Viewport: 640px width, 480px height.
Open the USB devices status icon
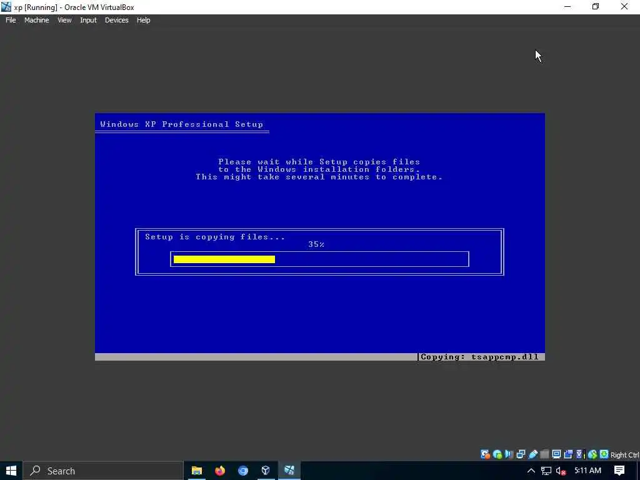pos(532,454)
